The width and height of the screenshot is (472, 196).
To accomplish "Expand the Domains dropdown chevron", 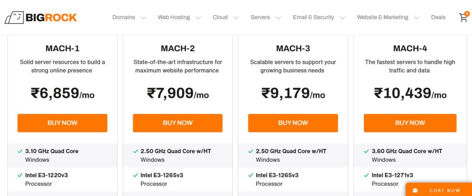I will tap(143, 18).
